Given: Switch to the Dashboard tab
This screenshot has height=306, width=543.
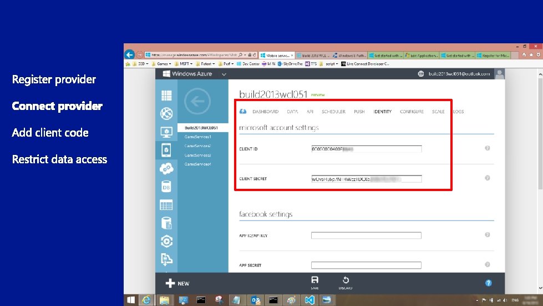Looking at the screenshot, I should click(265, 112).
